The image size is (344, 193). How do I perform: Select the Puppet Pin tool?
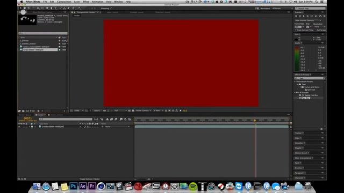pos(79,9)
